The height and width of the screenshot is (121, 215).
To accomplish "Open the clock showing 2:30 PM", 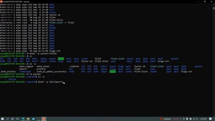I will 203,119.
